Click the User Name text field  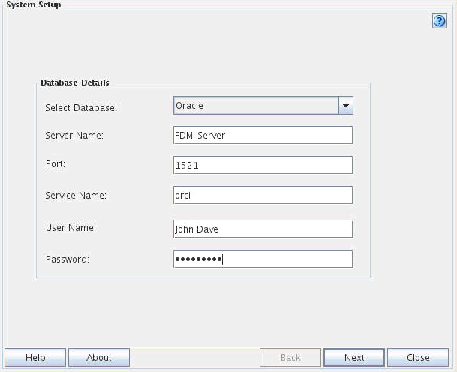pyautogui.click(x=263, y=228)
